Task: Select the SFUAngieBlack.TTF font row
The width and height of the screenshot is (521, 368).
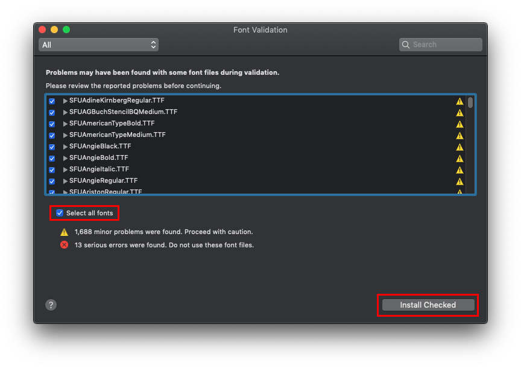Action: click(100, 147)
